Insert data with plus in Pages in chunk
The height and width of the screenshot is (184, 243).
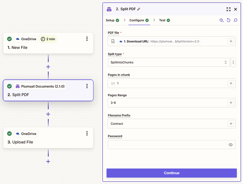tap(231, 83)
